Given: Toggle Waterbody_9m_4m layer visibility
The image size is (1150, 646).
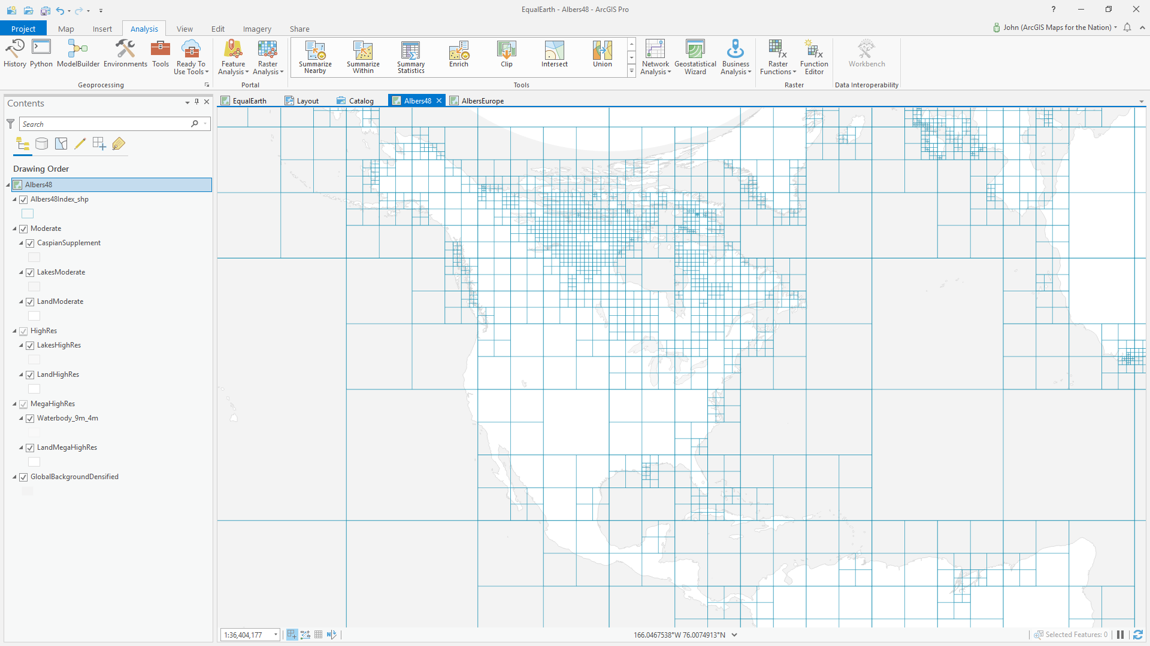Looking at the screenshot, I should [30, 418].
